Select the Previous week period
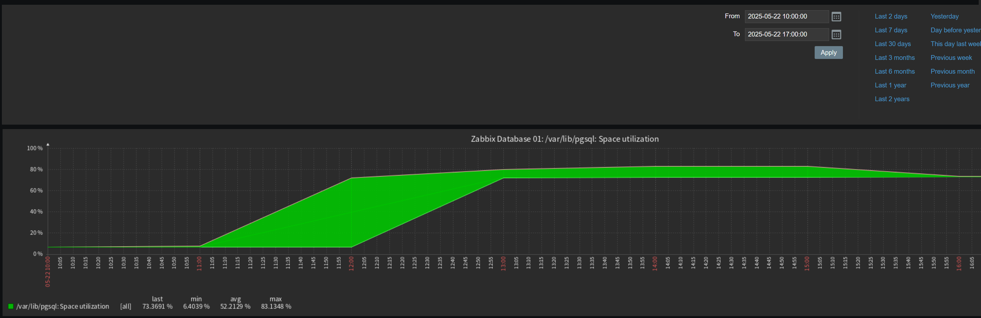Viewport: 981px width, 318px height. pyautogui.click(x=951, y=58)
